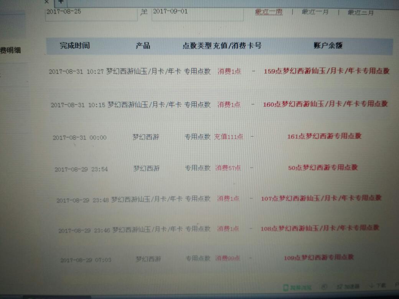Click the 完成时间 column header

click(75, 46)
